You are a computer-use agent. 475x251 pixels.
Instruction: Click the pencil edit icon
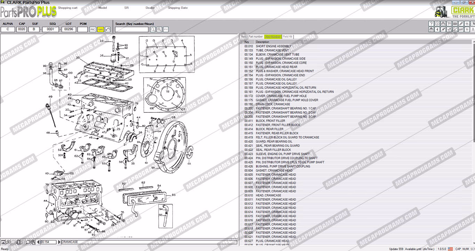(x=461, y=24)
